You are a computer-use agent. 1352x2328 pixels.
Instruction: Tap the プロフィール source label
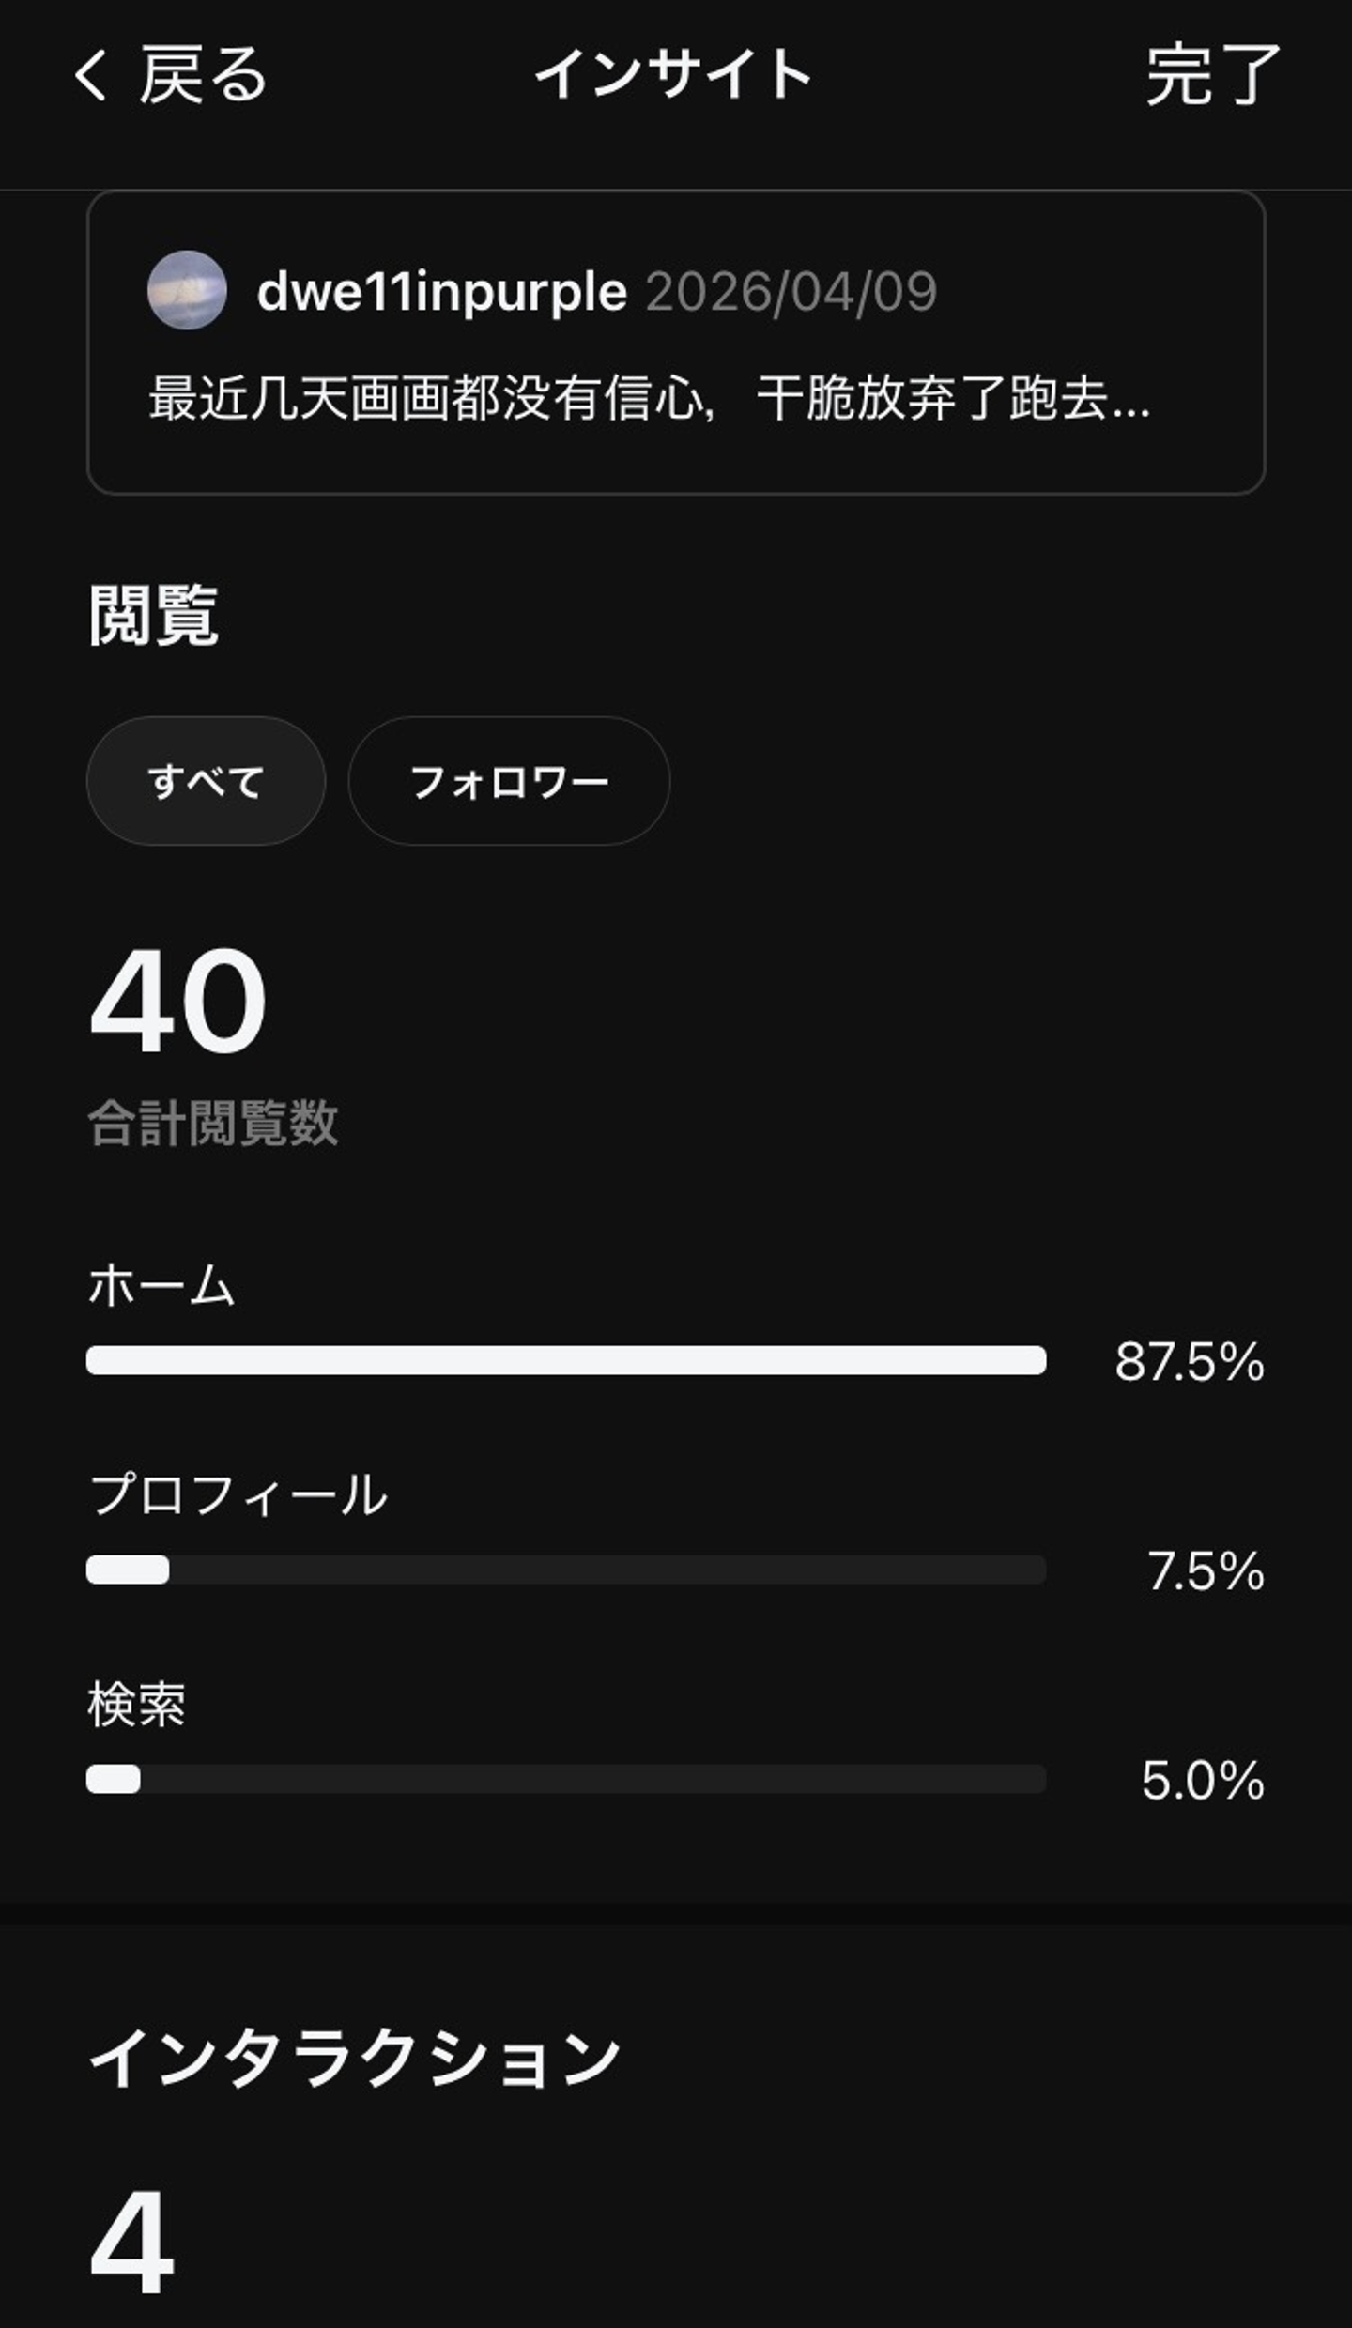coord(238,1494)
